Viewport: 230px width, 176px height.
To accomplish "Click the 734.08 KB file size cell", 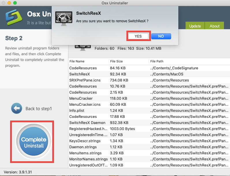I will [119, 80].
